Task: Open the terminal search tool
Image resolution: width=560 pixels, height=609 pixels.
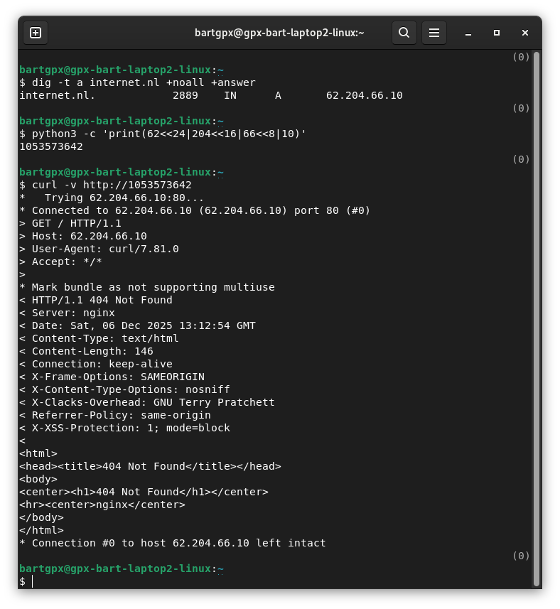Action: point(404,33)
